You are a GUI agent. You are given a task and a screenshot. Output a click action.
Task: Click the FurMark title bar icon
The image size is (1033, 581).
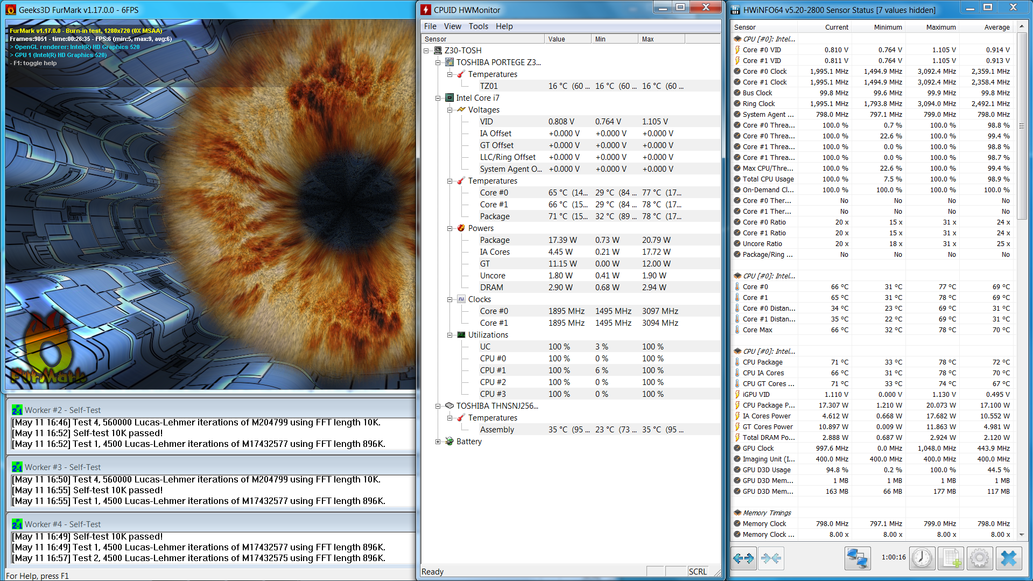11,10
